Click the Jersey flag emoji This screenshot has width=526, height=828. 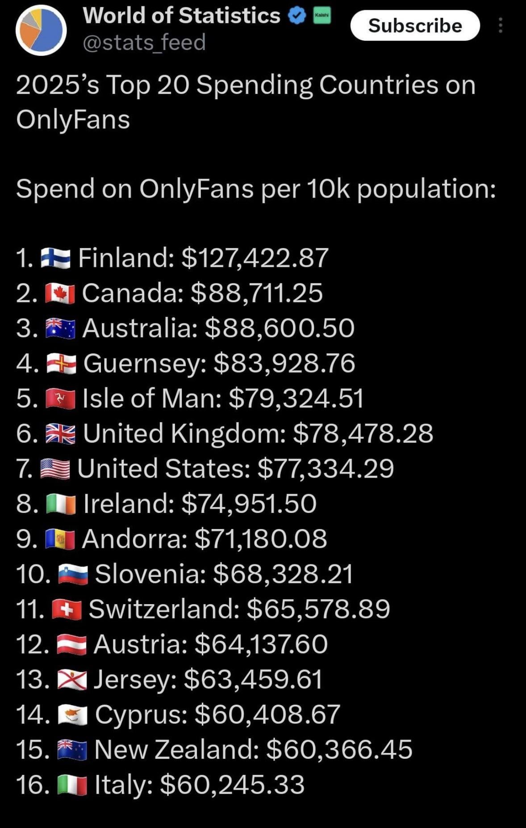click(x=72, y=680)
